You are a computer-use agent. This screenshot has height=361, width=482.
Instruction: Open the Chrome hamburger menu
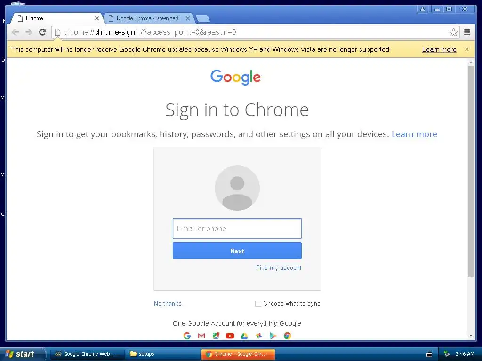[x=467, y=32]
